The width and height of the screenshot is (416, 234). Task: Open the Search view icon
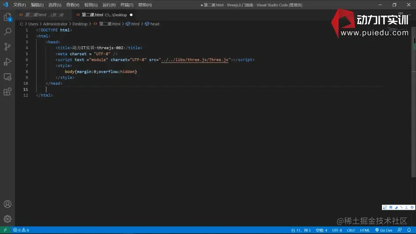[8, 32]
